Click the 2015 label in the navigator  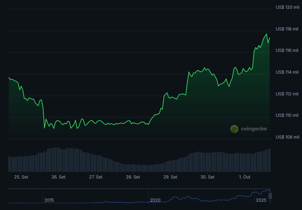[x=49, y=200]
